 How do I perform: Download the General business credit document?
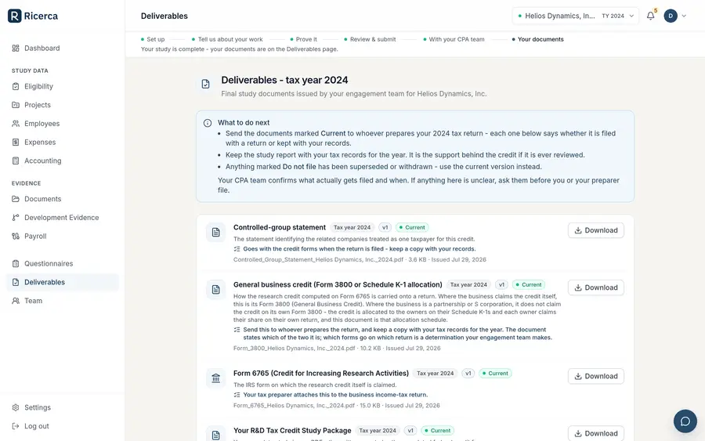[596, 287]
